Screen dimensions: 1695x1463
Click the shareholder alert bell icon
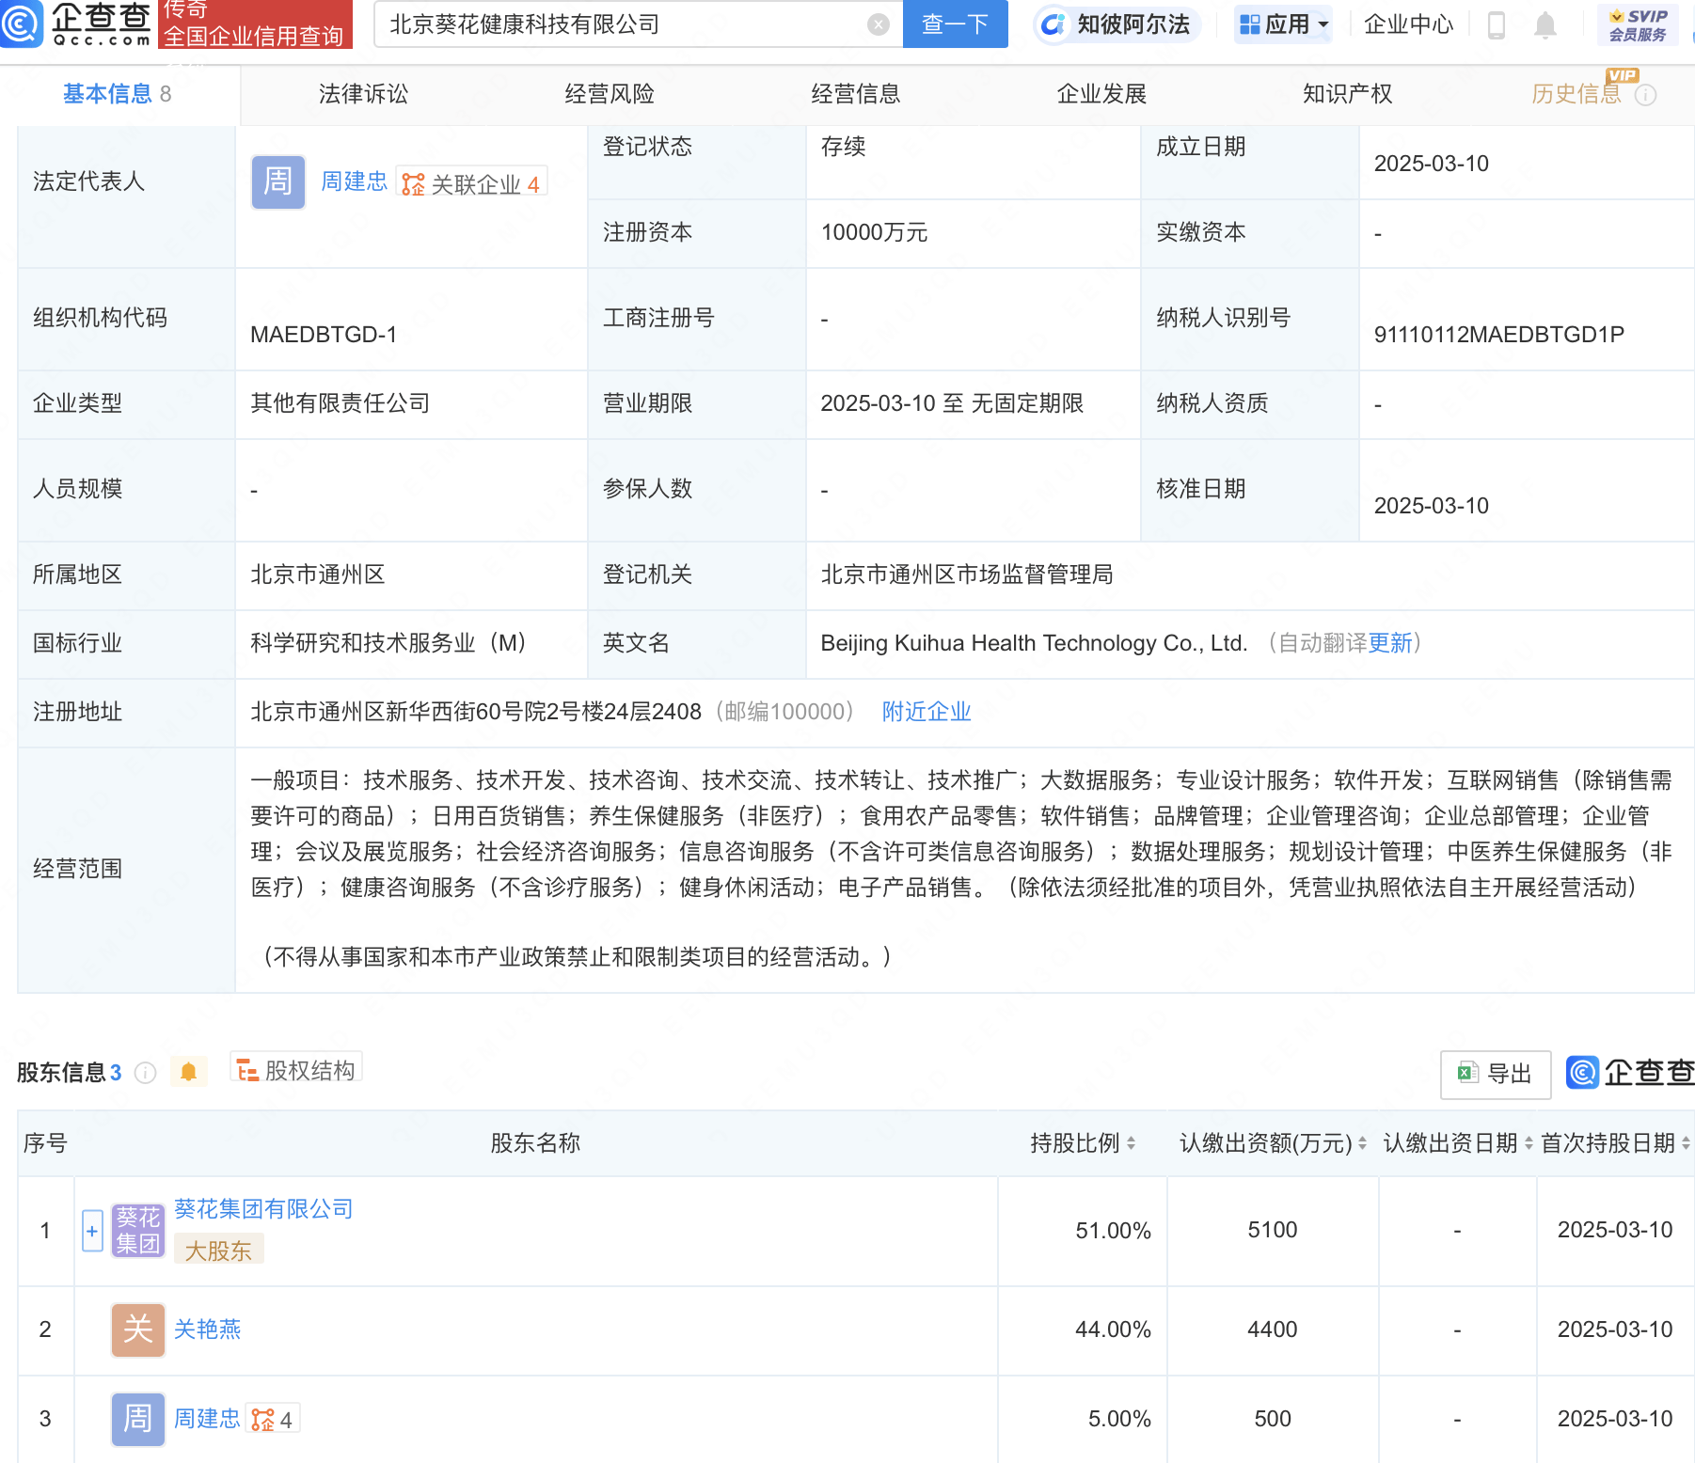click(x=188, y=1072)
